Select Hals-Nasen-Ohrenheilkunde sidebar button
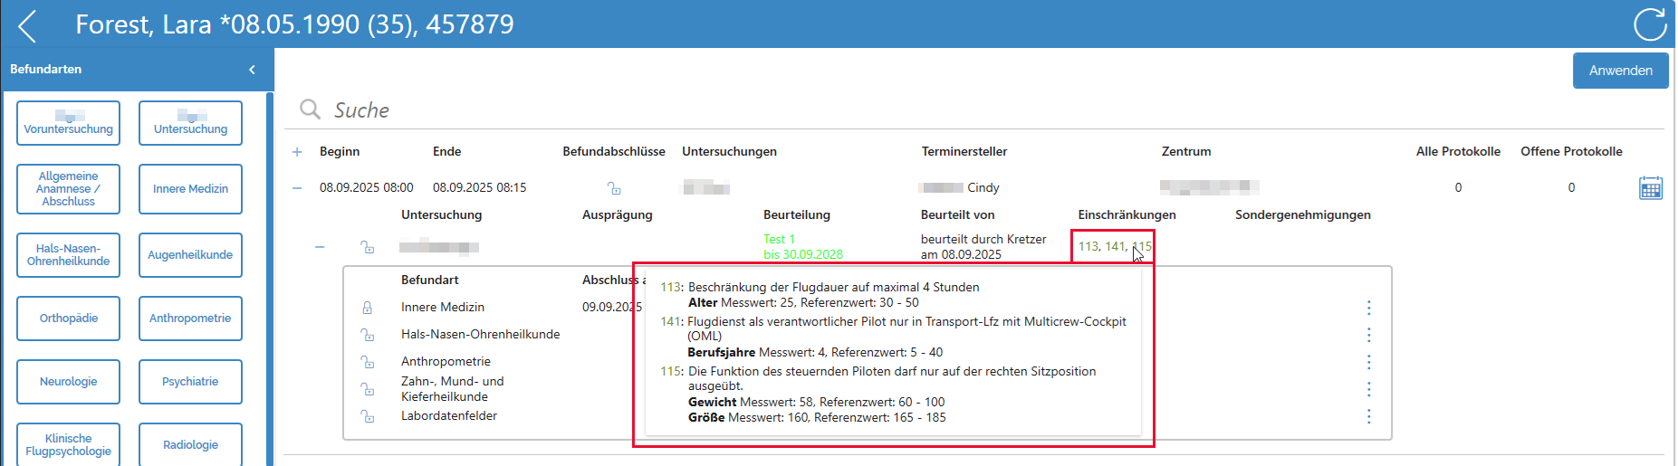The width and height of the screenshot is (1678, 466). click(x=68, y=255)
